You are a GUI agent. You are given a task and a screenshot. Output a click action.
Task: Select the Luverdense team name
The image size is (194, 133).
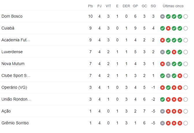tap(12, 52)
